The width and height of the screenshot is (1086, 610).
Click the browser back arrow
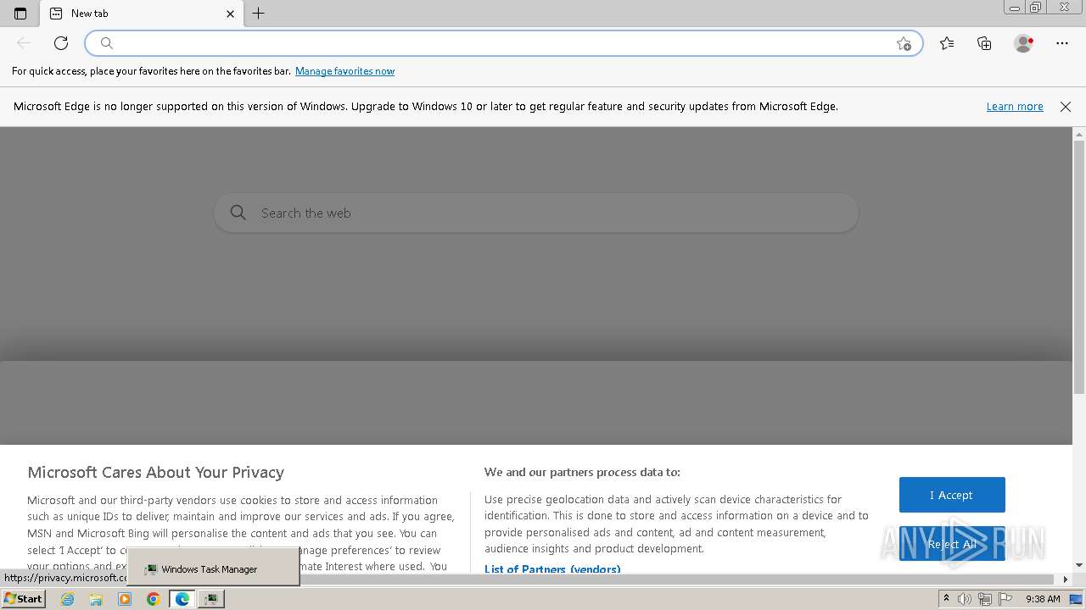click(24, 43)
